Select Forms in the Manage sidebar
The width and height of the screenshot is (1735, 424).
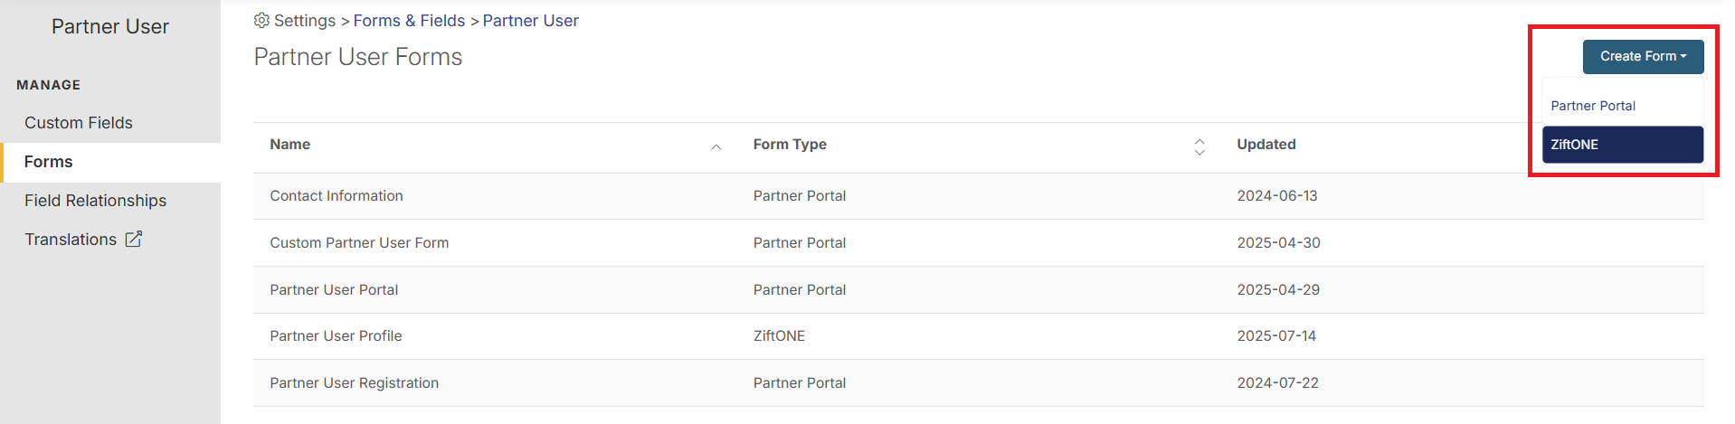pos(110,162)
